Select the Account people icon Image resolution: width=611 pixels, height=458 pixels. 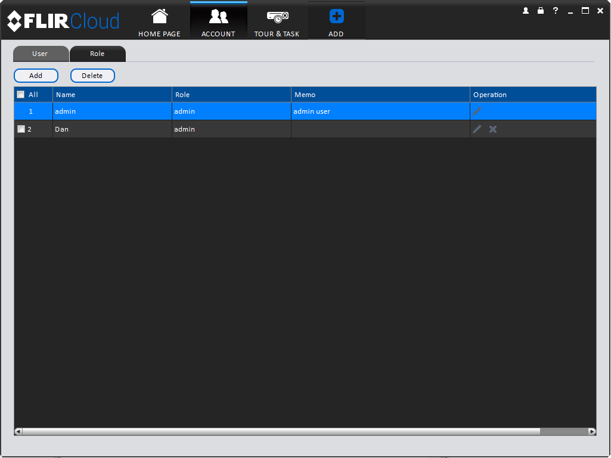(218, 17)
